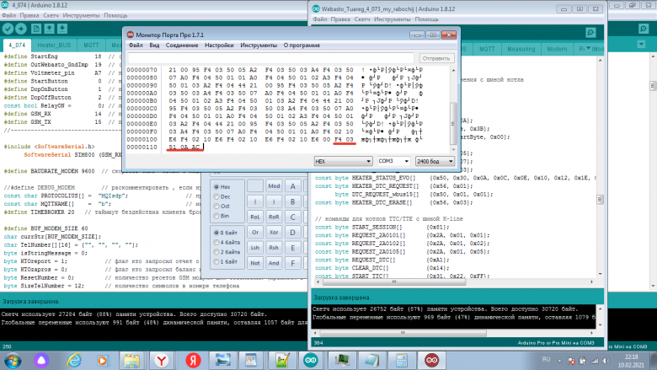
Task: Switch to the Heater_BUS tab
Action: (53, 43)
